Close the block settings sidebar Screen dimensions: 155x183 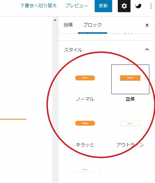point(147,25)
